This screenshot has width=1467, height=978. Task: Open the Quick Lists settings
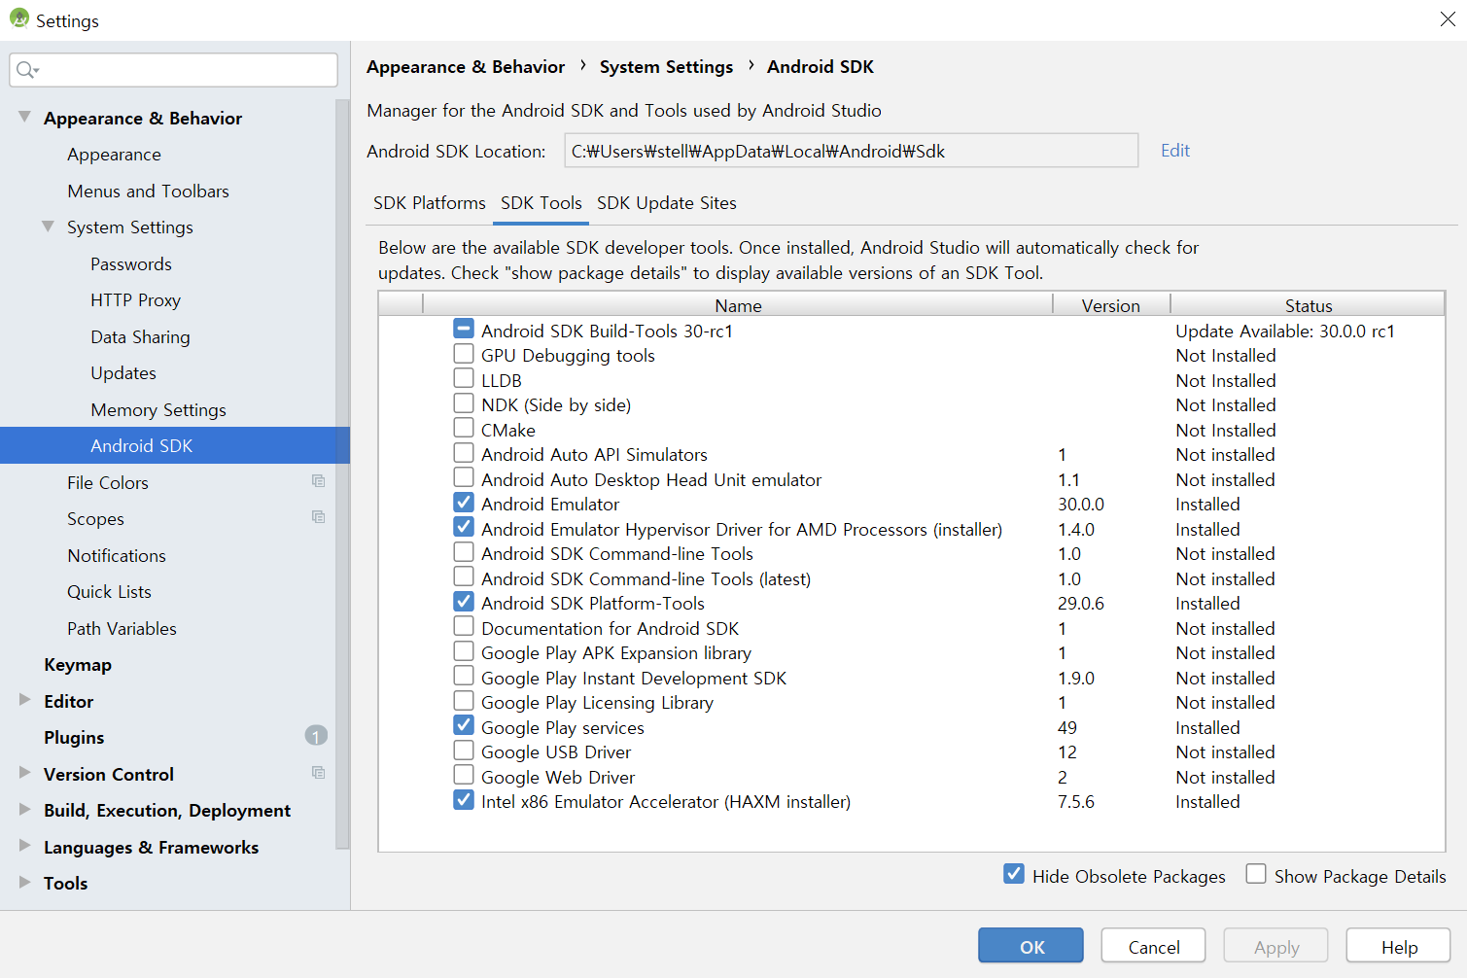coord(109,592)
